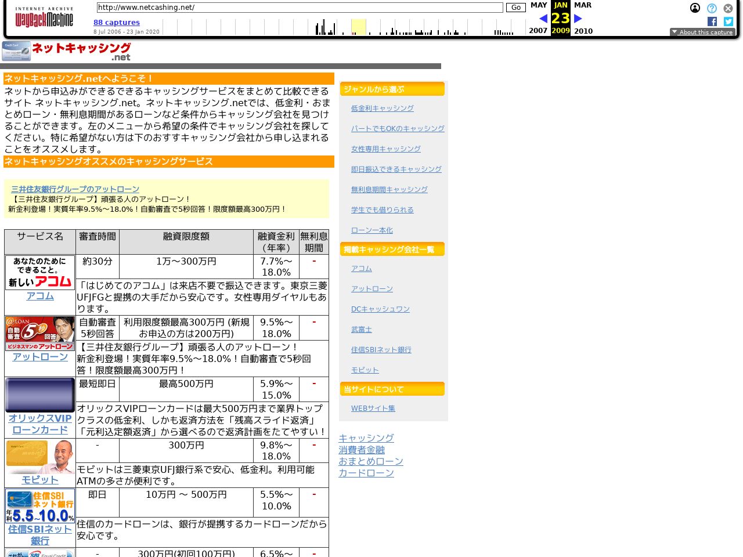Click the Wayback Machine logo
The image size is (743, 557).
pyautogui.click(x=44, y=18)
